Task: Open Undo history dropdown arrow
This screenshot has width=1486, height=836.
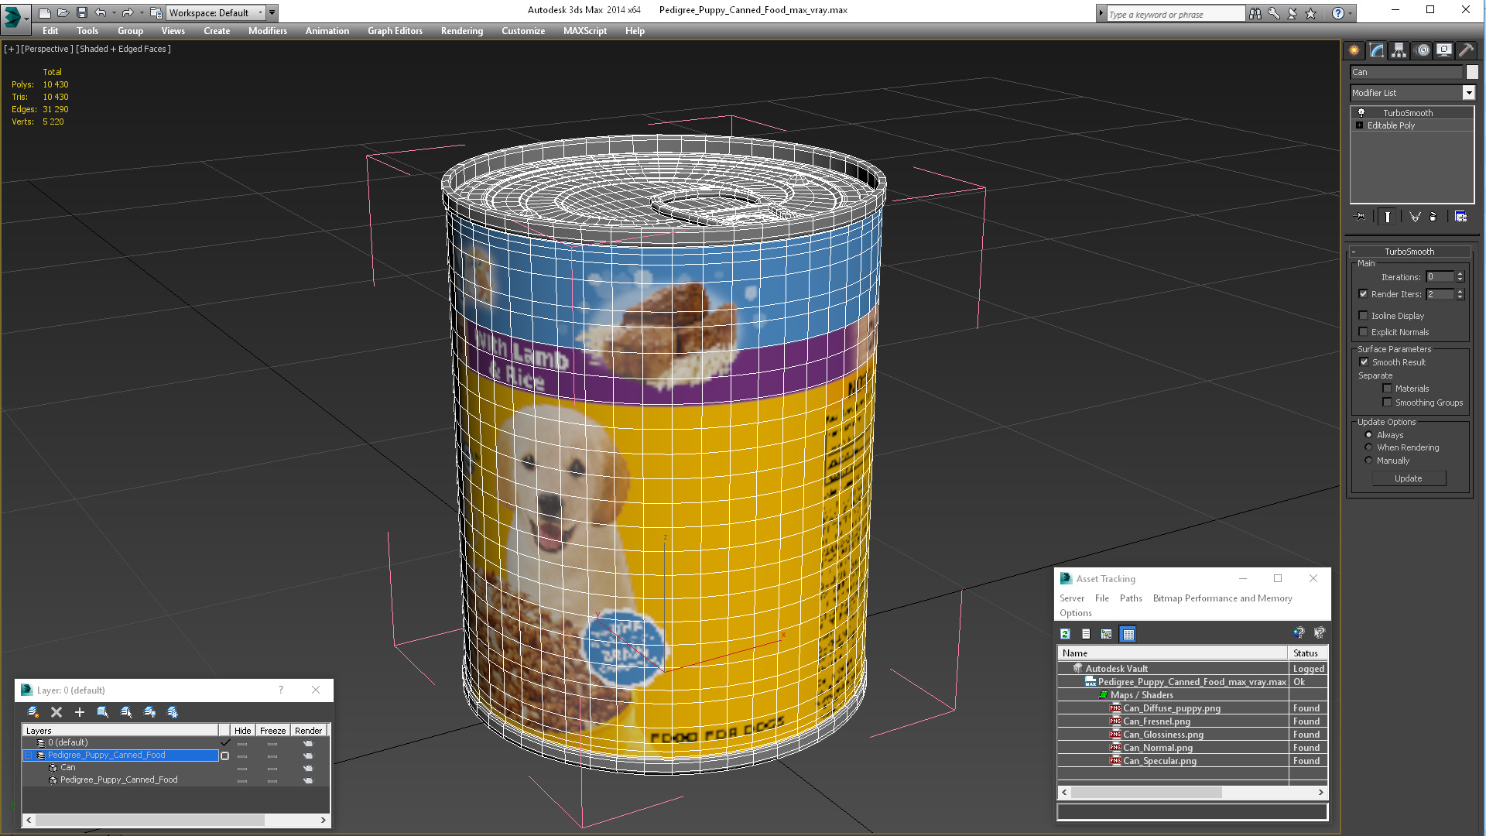Action: (x=112, y=12)
